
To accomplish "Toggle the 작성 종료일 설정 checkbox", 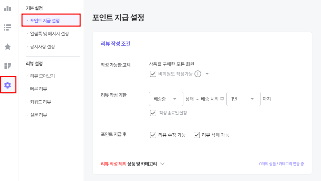I will coord(153,113).
